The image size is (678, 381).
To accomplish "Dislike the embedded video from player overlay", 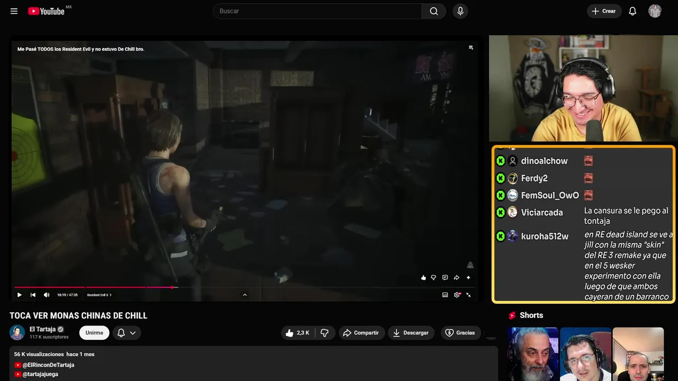I will pos(433,277).
